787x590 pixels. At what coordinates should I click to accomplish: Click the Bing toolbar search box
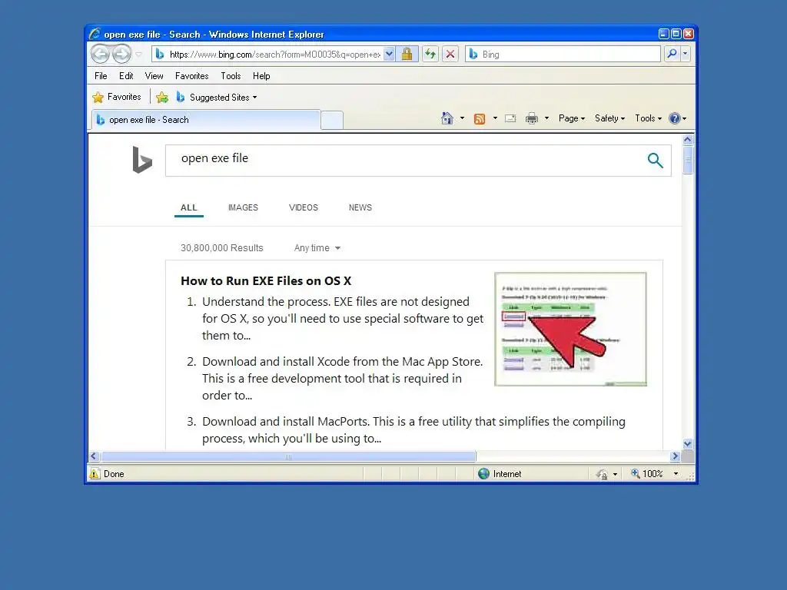coord(563,55)
